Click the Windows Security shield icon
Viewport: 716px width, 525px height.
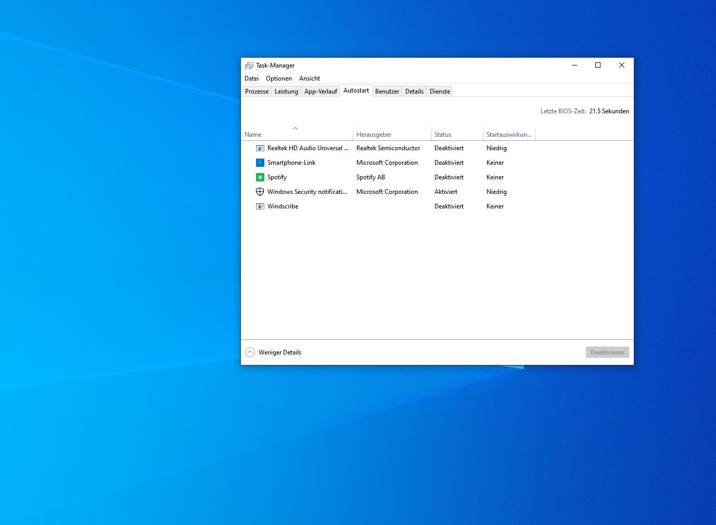[260, 192]
